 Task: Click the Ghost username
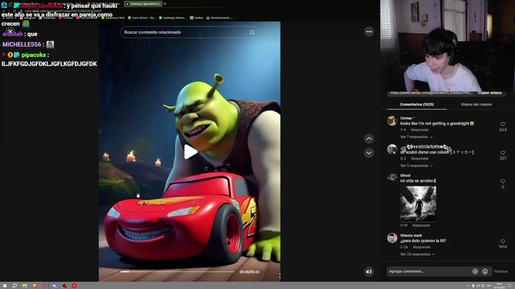405,175
